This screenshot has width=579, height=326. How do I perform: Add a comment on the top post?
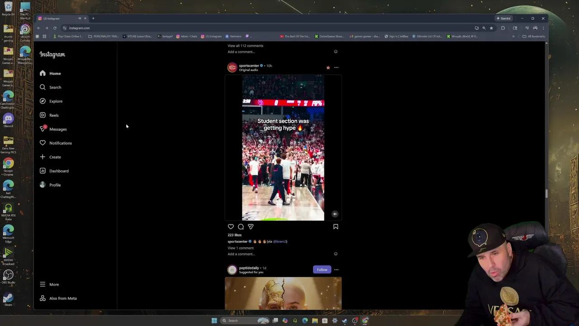pyautogui.click(x=241, y=52)
